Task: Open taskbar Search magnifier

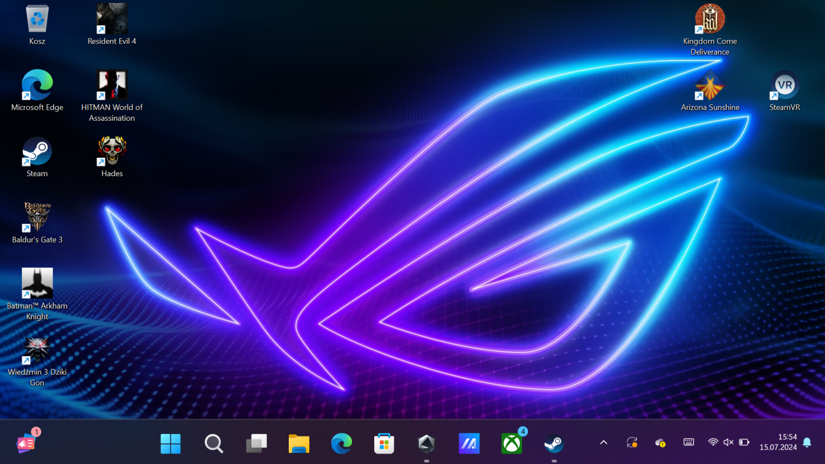Action: click(213, 443)
